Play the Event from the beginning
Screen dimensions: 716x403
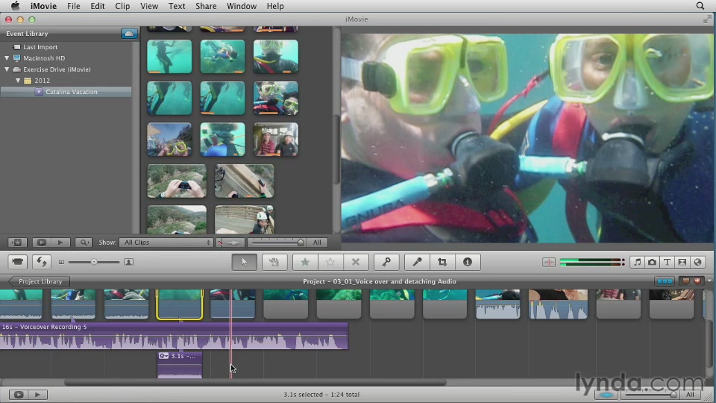[60, 243]
